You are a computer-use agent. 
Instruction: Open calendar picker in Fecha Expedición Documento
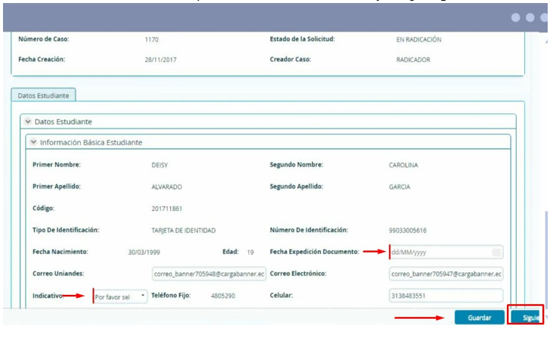495,253
